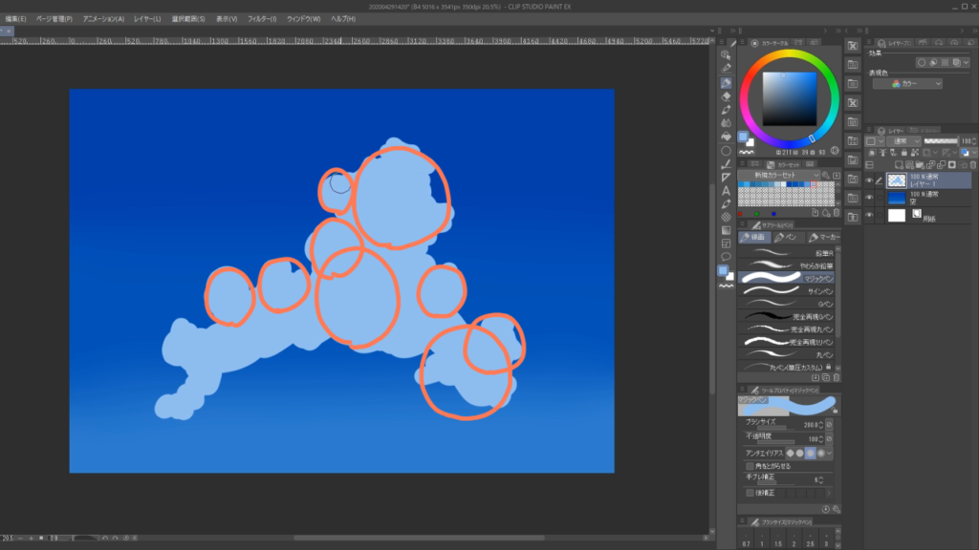
Task: Select the Figure ellipse tool
Action: coord(726,150)
